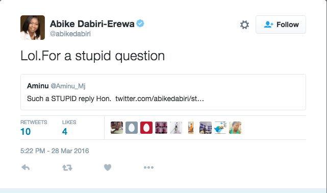This screenshot has height=193, width=327.
Task: Click the blue verified badge
Action: [x=140, y=23]
